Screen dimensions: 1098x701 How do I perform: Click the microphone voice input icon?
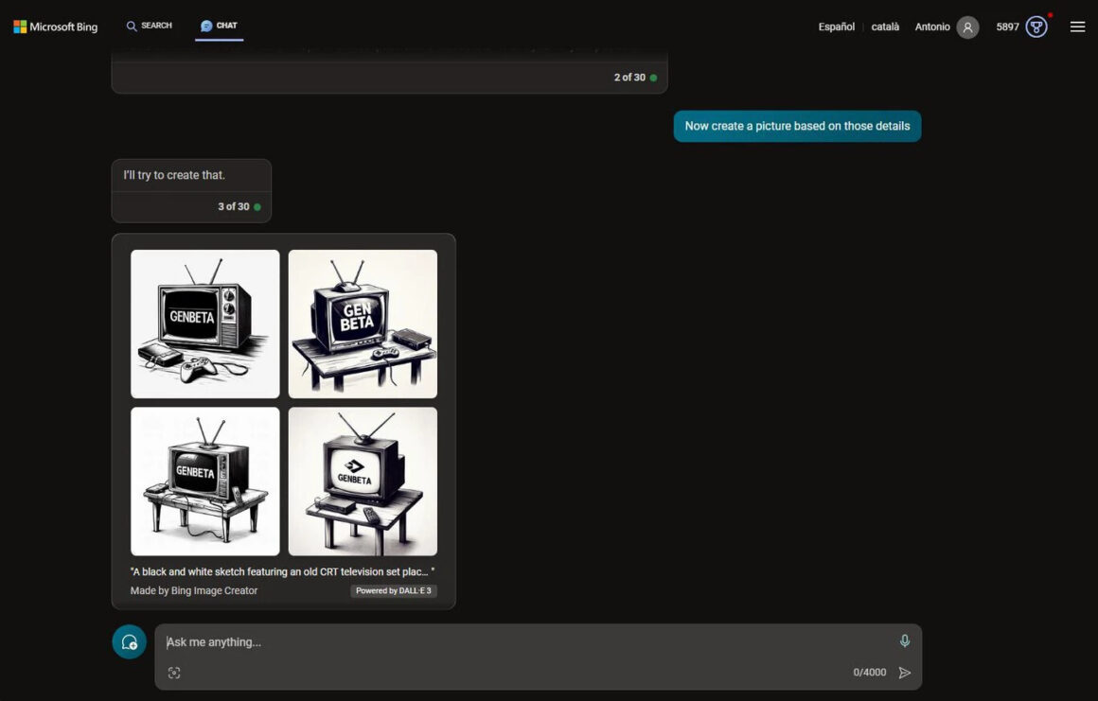[x=904, y=641]
